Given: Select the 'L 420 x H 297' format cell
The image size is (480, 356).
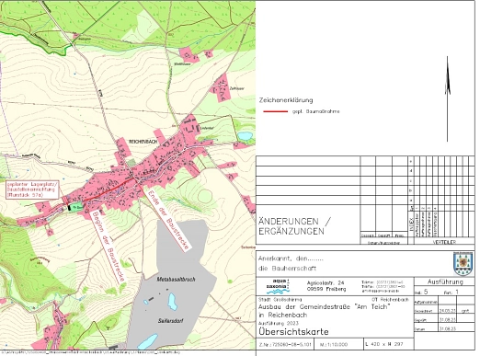Looking at the screenshot, I should (388, 344).
